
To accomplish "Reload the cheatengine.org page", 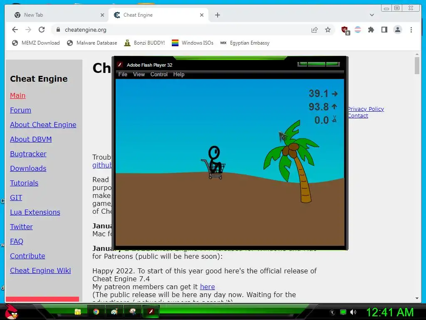I will [42, 30].
